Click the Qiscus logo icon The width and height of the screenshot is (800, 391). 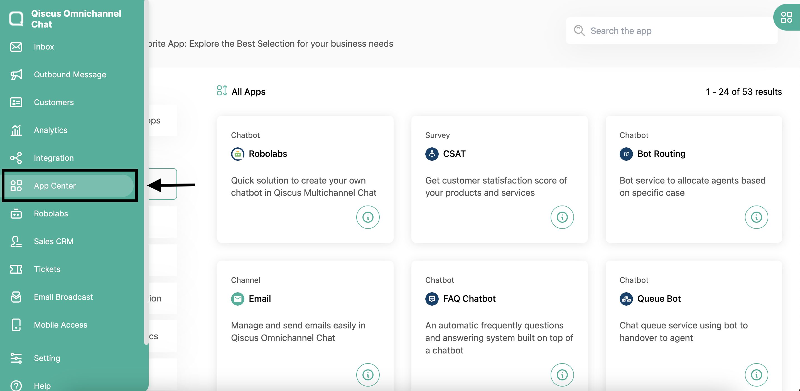16,19
